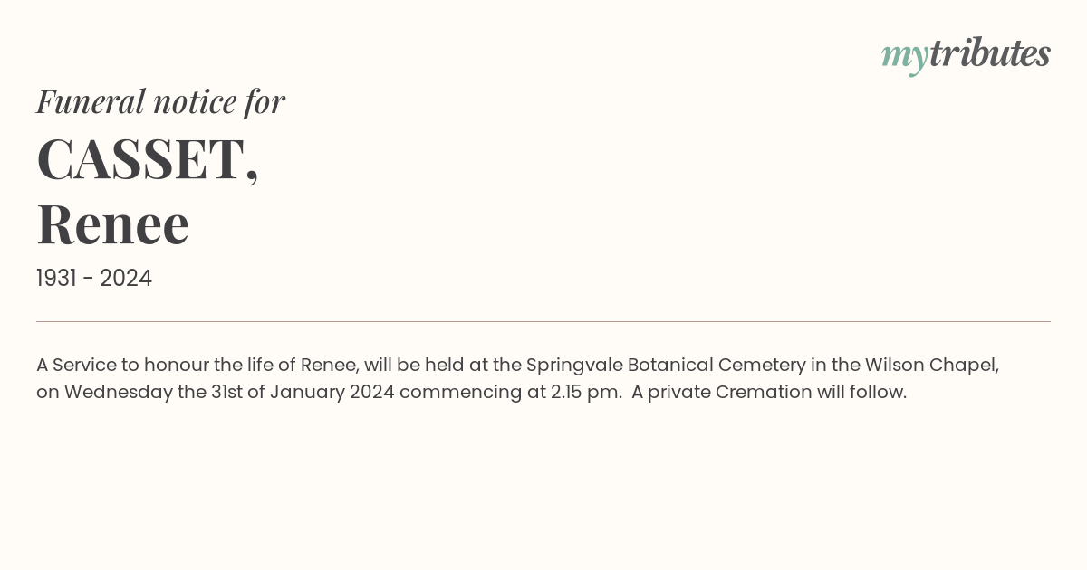Click the birth year "1931"
This screenshot has width=1087, height=570.
click(56, 278)
